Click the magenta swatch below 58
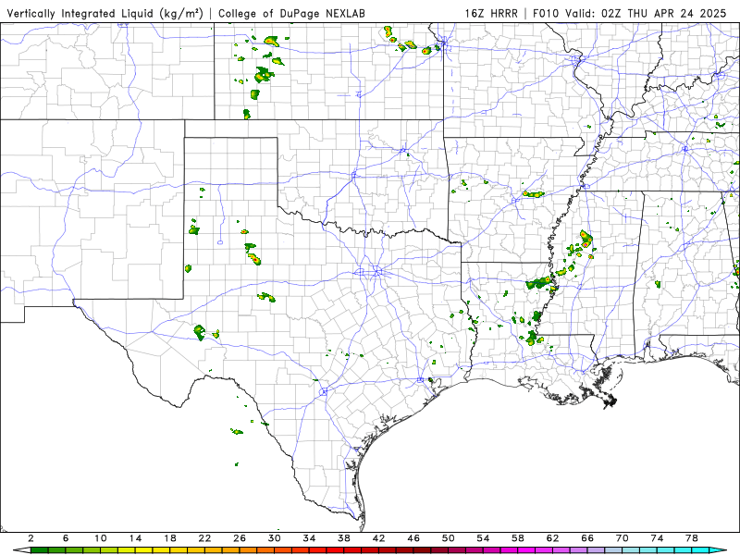The width and height of the screenshot is (740, 555). tap(526, 550)
